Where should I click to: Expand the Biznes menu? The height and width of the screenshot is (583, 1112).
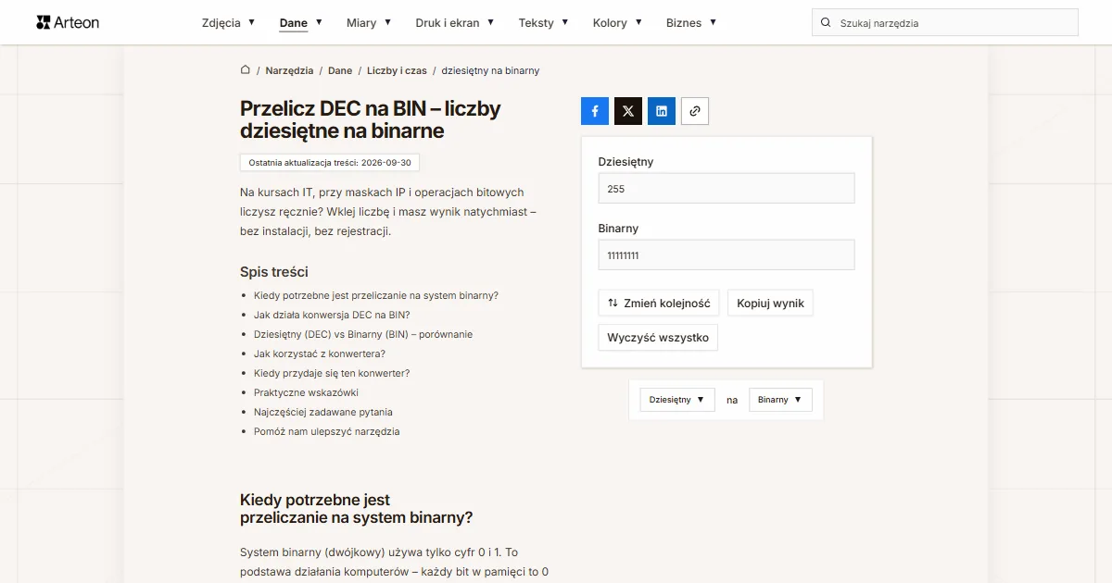pyautogui.click(x=691, y=22)
